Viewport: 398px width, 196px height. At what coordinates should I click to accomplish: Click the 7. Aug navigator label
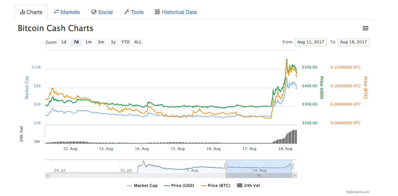click(192, 170)
